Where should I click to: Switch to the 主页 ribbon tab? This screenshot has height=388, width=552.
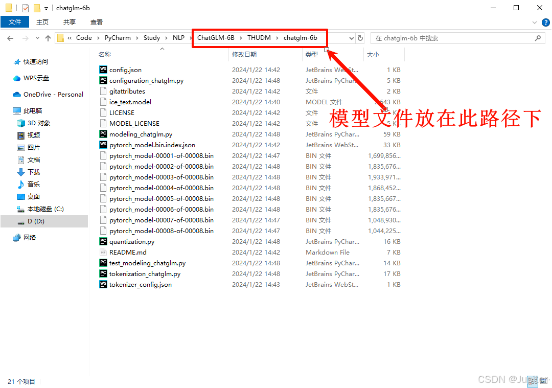coord(42,22)
